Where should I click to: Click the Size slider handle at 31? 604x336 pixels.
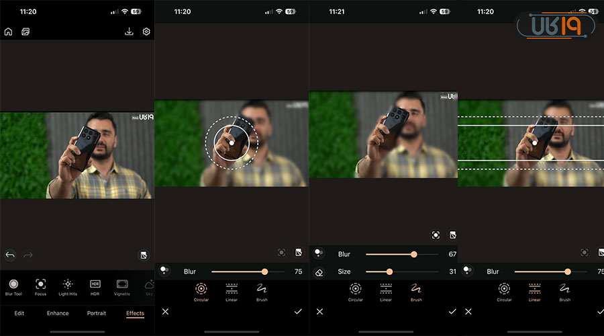[389, 271]
